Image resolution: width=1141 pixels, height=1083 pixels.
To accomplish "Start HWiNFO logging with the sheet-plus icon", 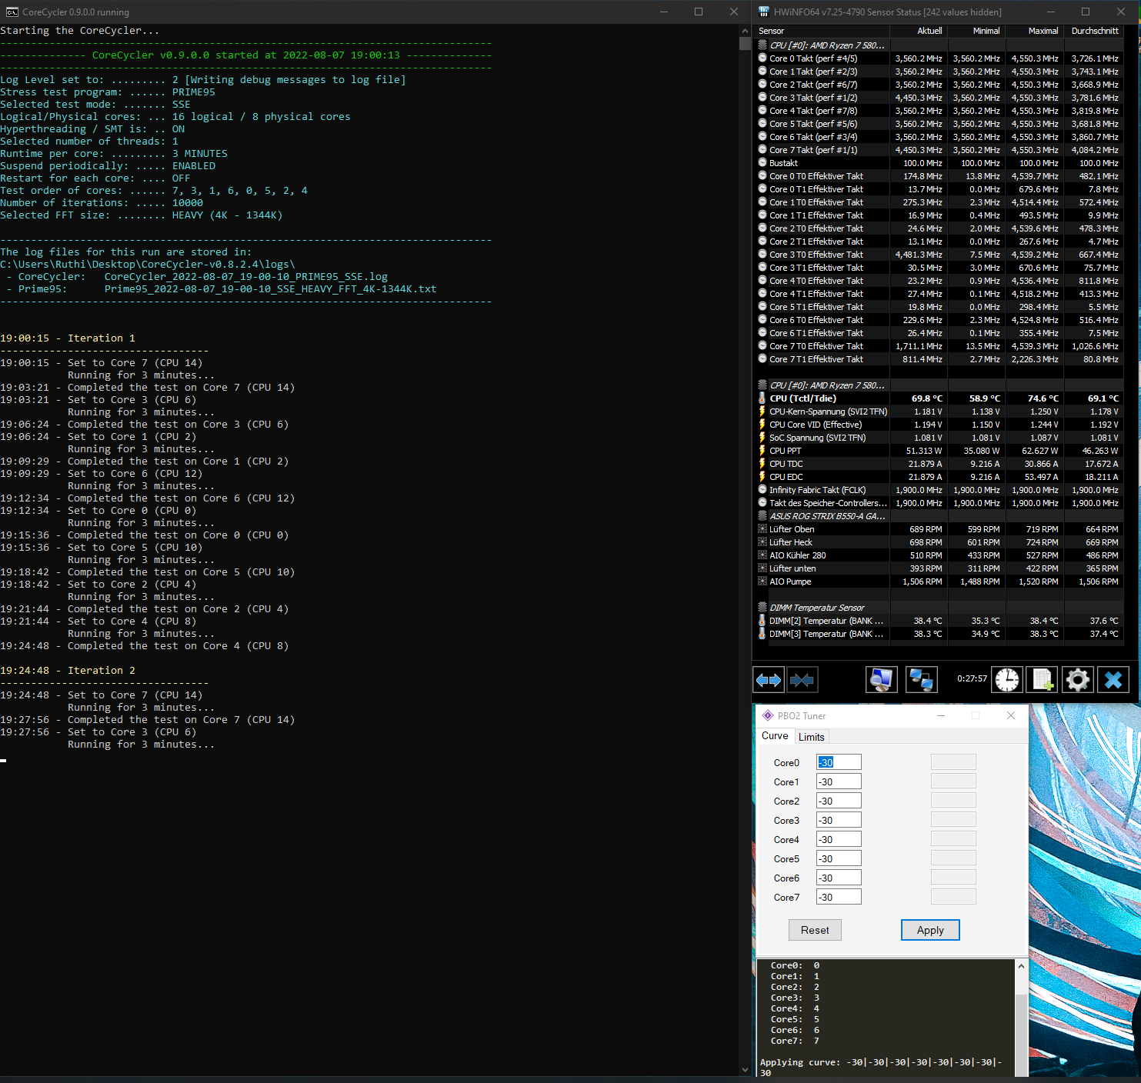I will 1043,680.
